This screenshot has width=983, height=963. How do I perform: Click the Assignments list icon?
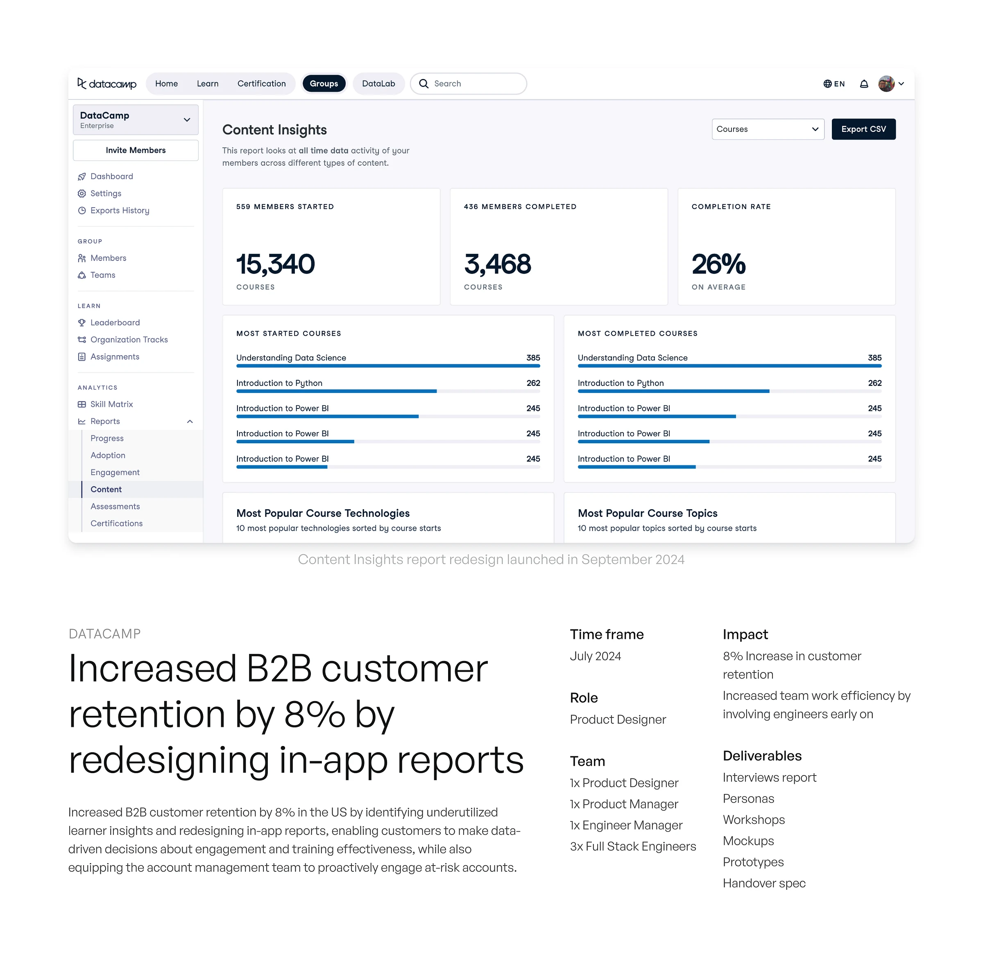pyautogui.click(x=82, y=356)
